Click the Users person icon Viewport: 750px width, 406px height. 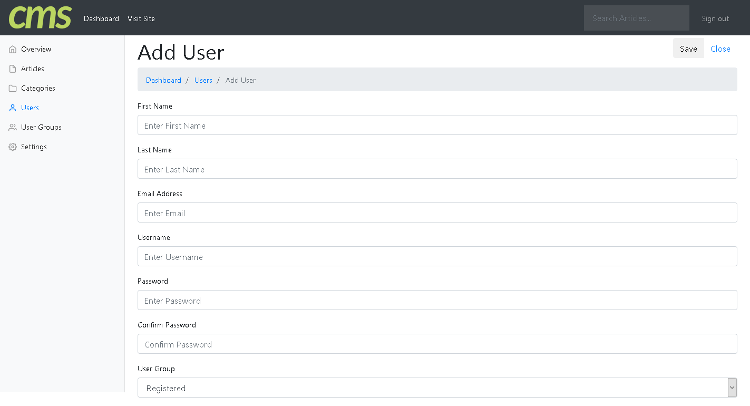tap(13, 108)
